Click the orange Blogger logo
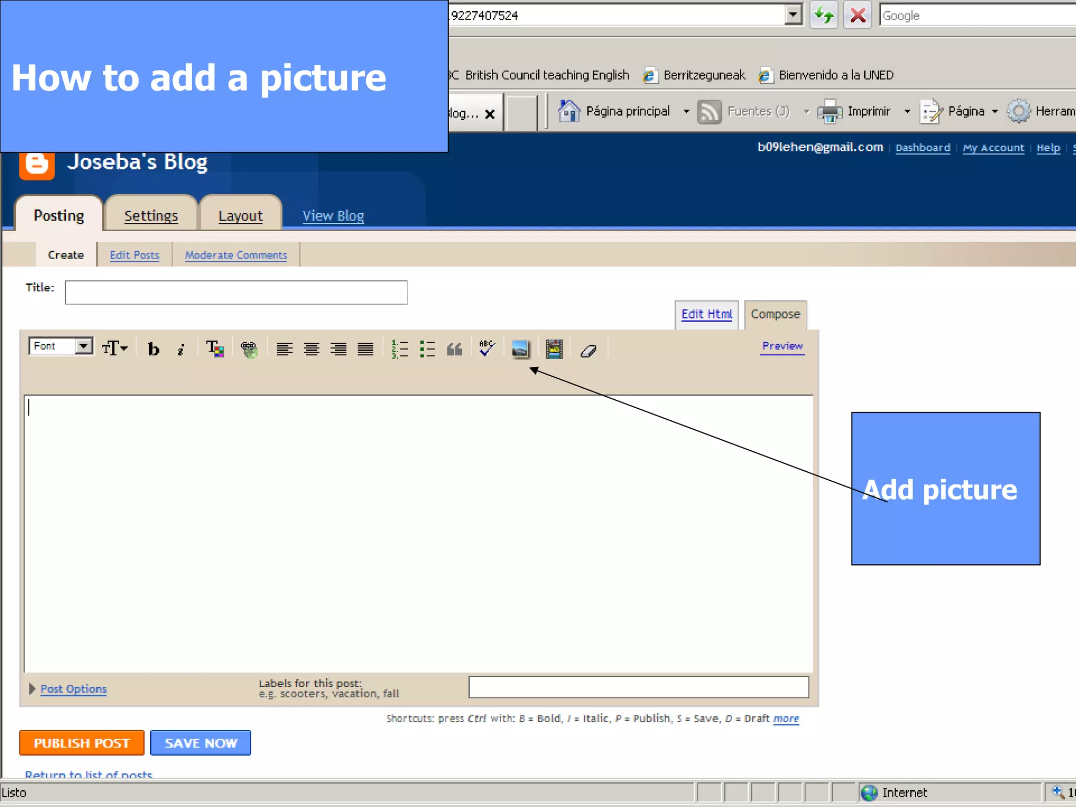 coord(37,165)
